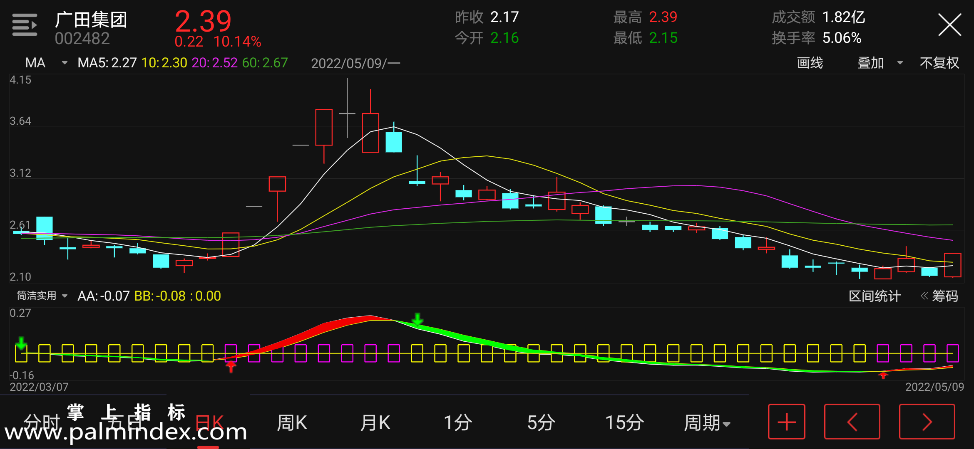Click the 最高 2.39 value
This screenshot has width=974, height=449.
(645, 17)
